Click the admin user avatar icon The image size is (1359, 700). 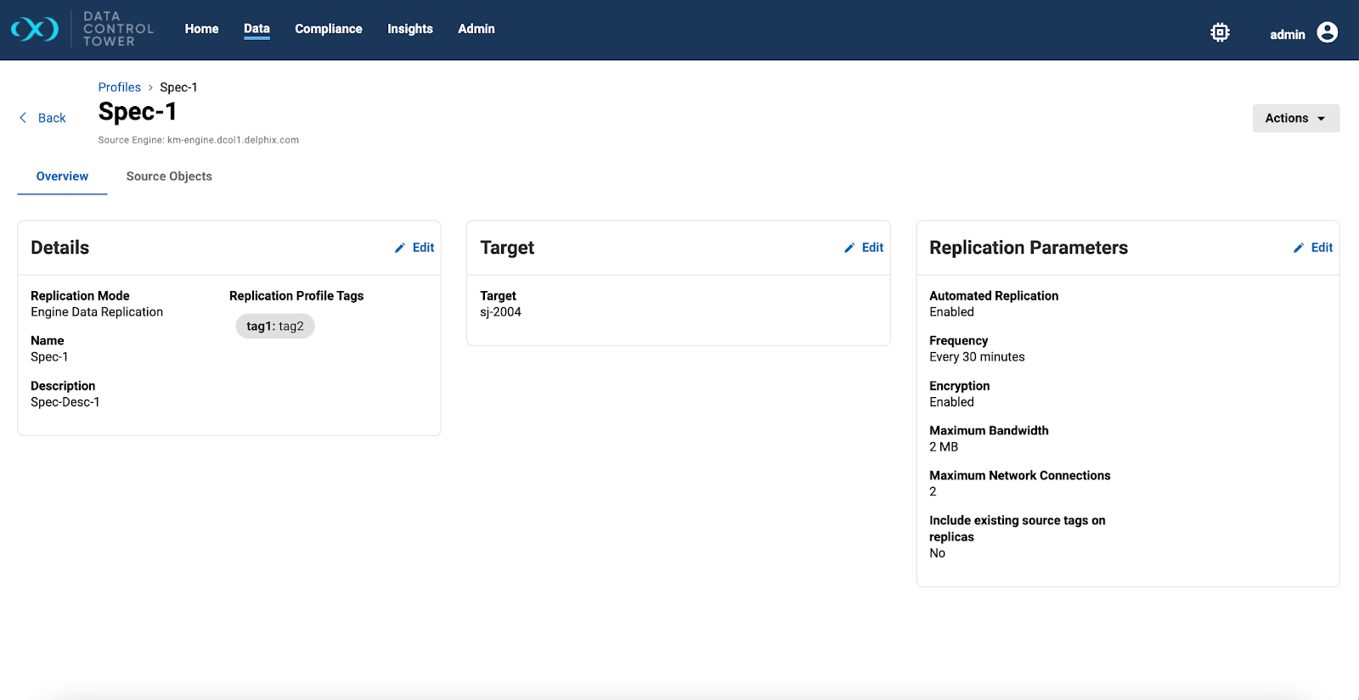[1327, 32]
